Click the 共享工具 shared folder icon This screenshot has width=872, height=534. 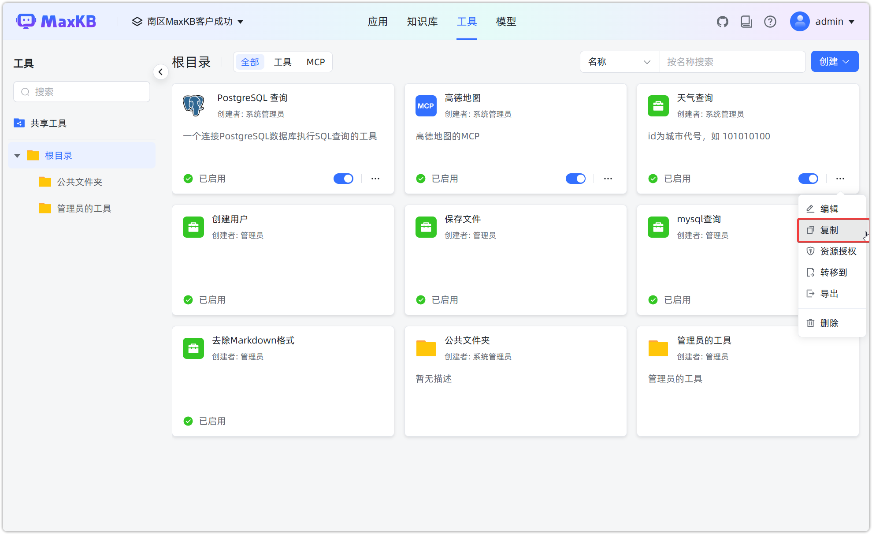pos(19,123)
